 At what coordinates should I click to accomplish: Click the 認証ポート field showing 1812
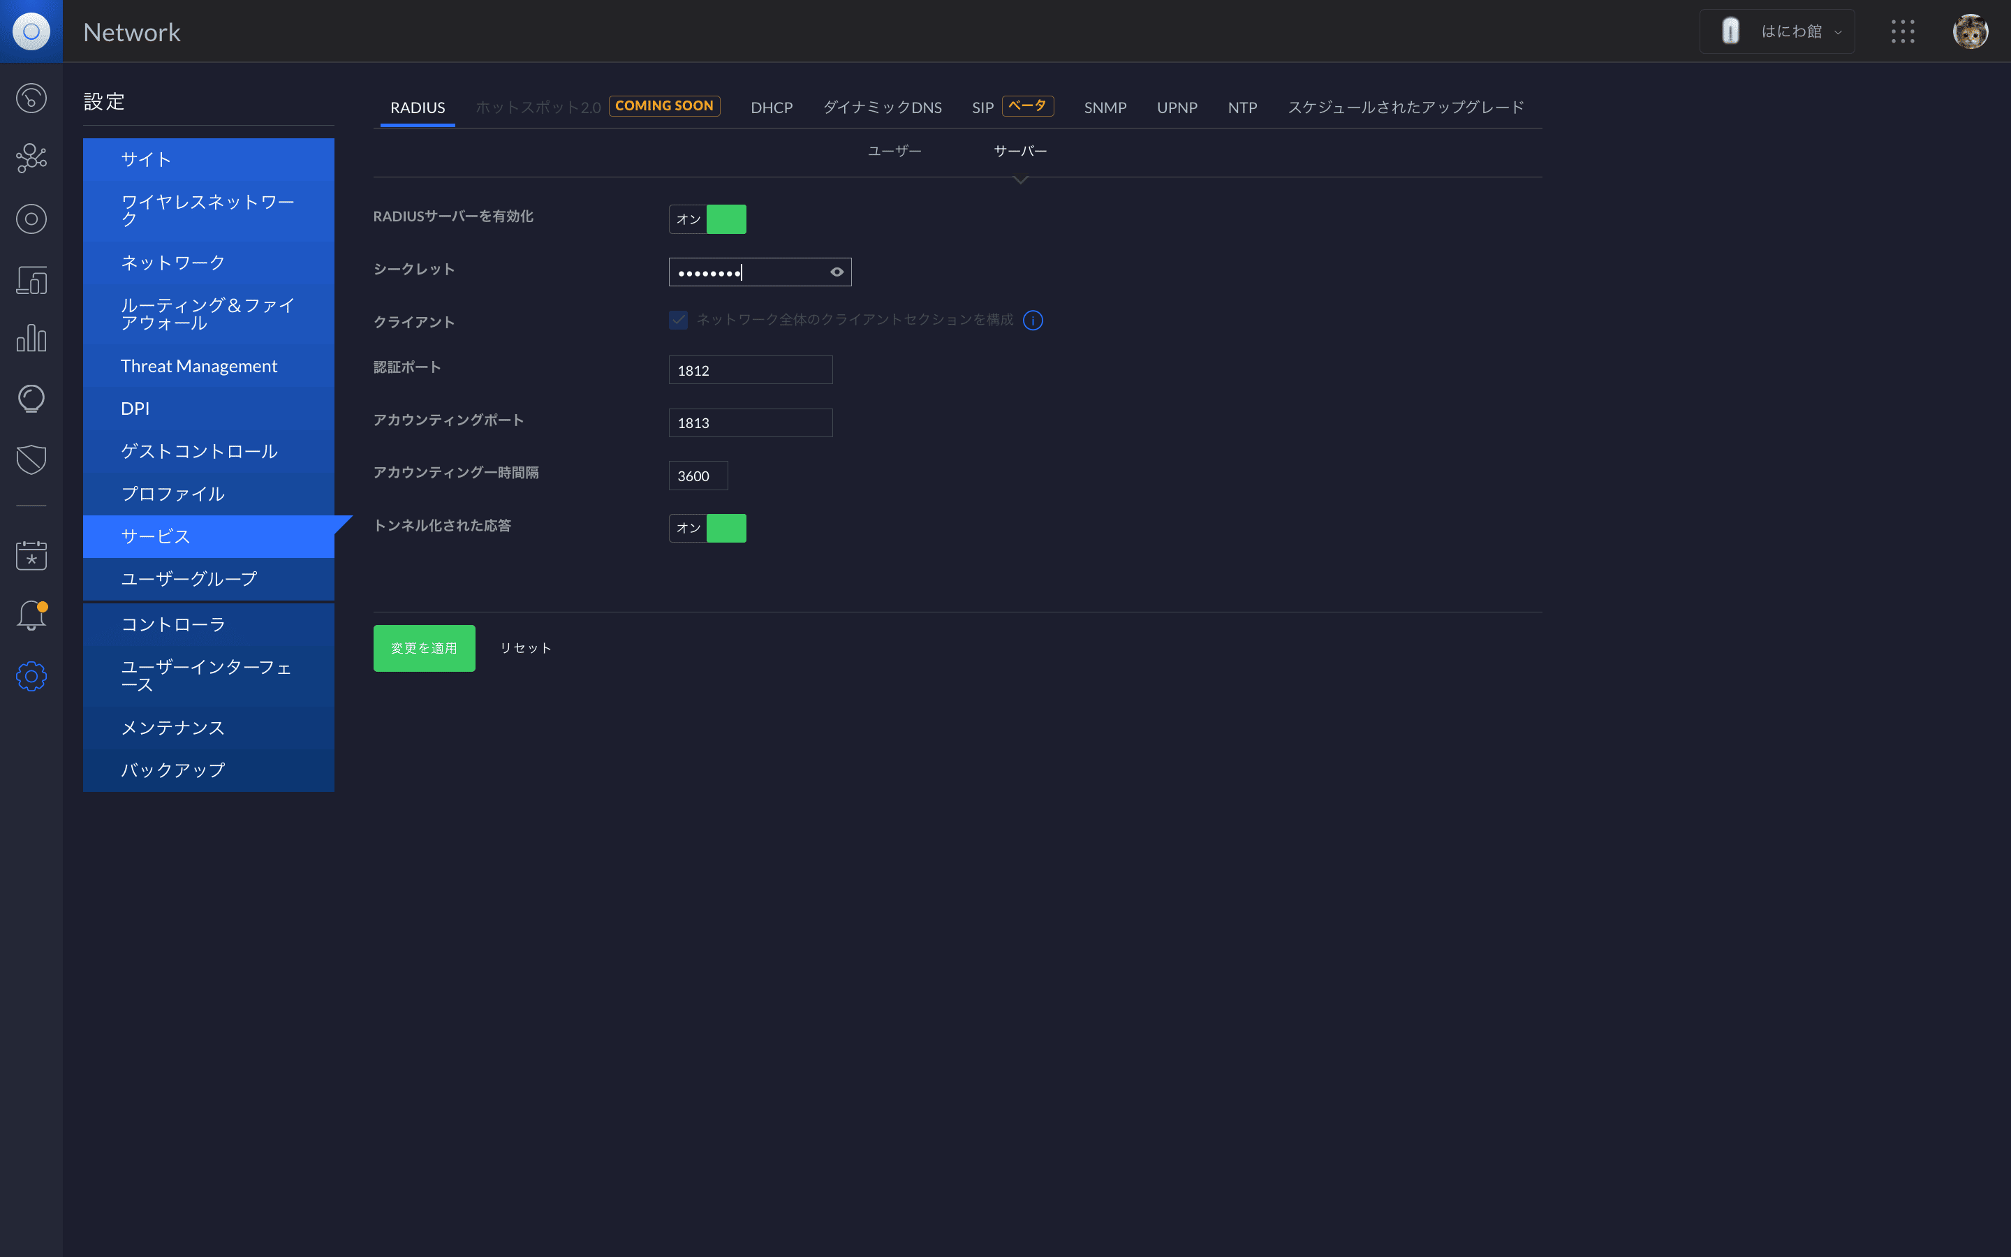point(751,370)
